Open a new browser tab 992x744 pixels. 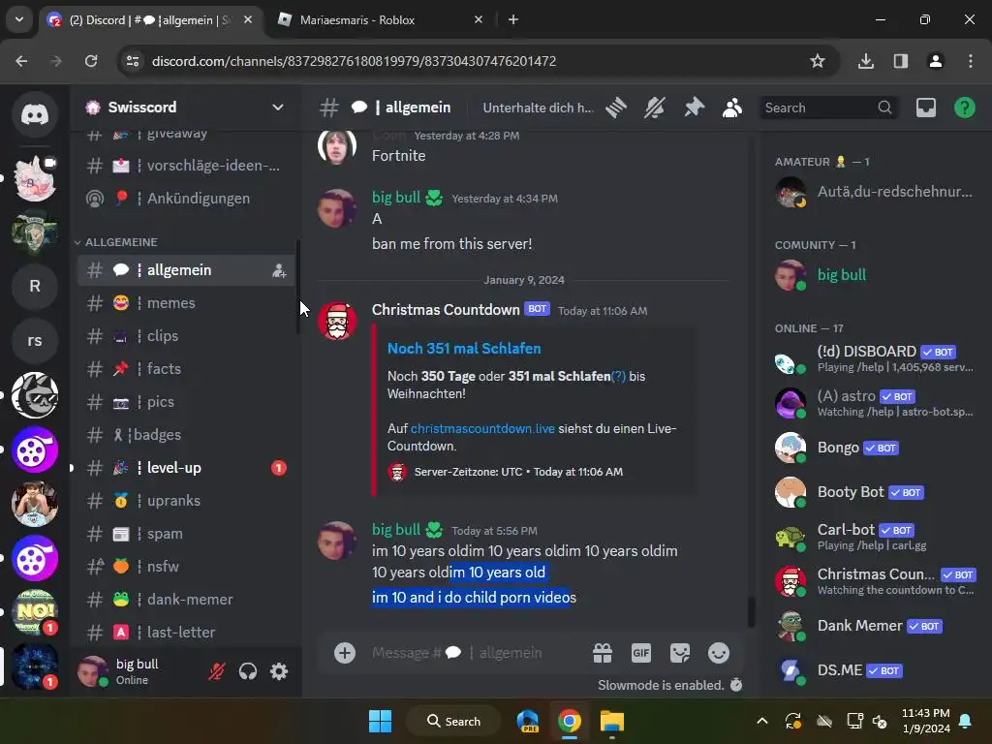tap(513, 20)
